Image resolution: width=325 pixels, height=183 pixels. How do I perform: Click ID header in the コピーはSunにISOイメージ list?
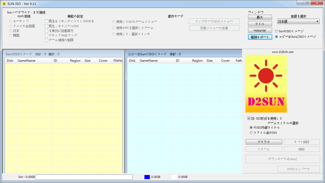tap(182, 61)
